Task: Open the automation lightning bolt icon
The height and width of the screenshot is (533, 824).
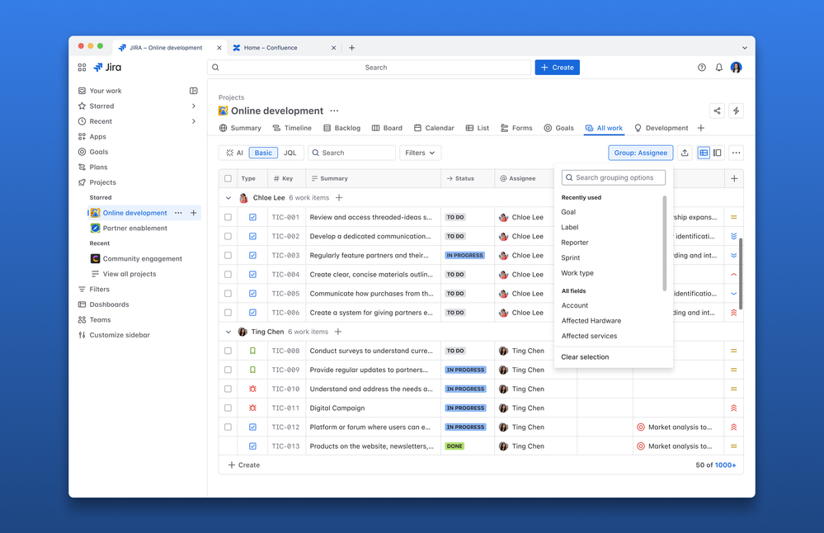Action: 736,111
